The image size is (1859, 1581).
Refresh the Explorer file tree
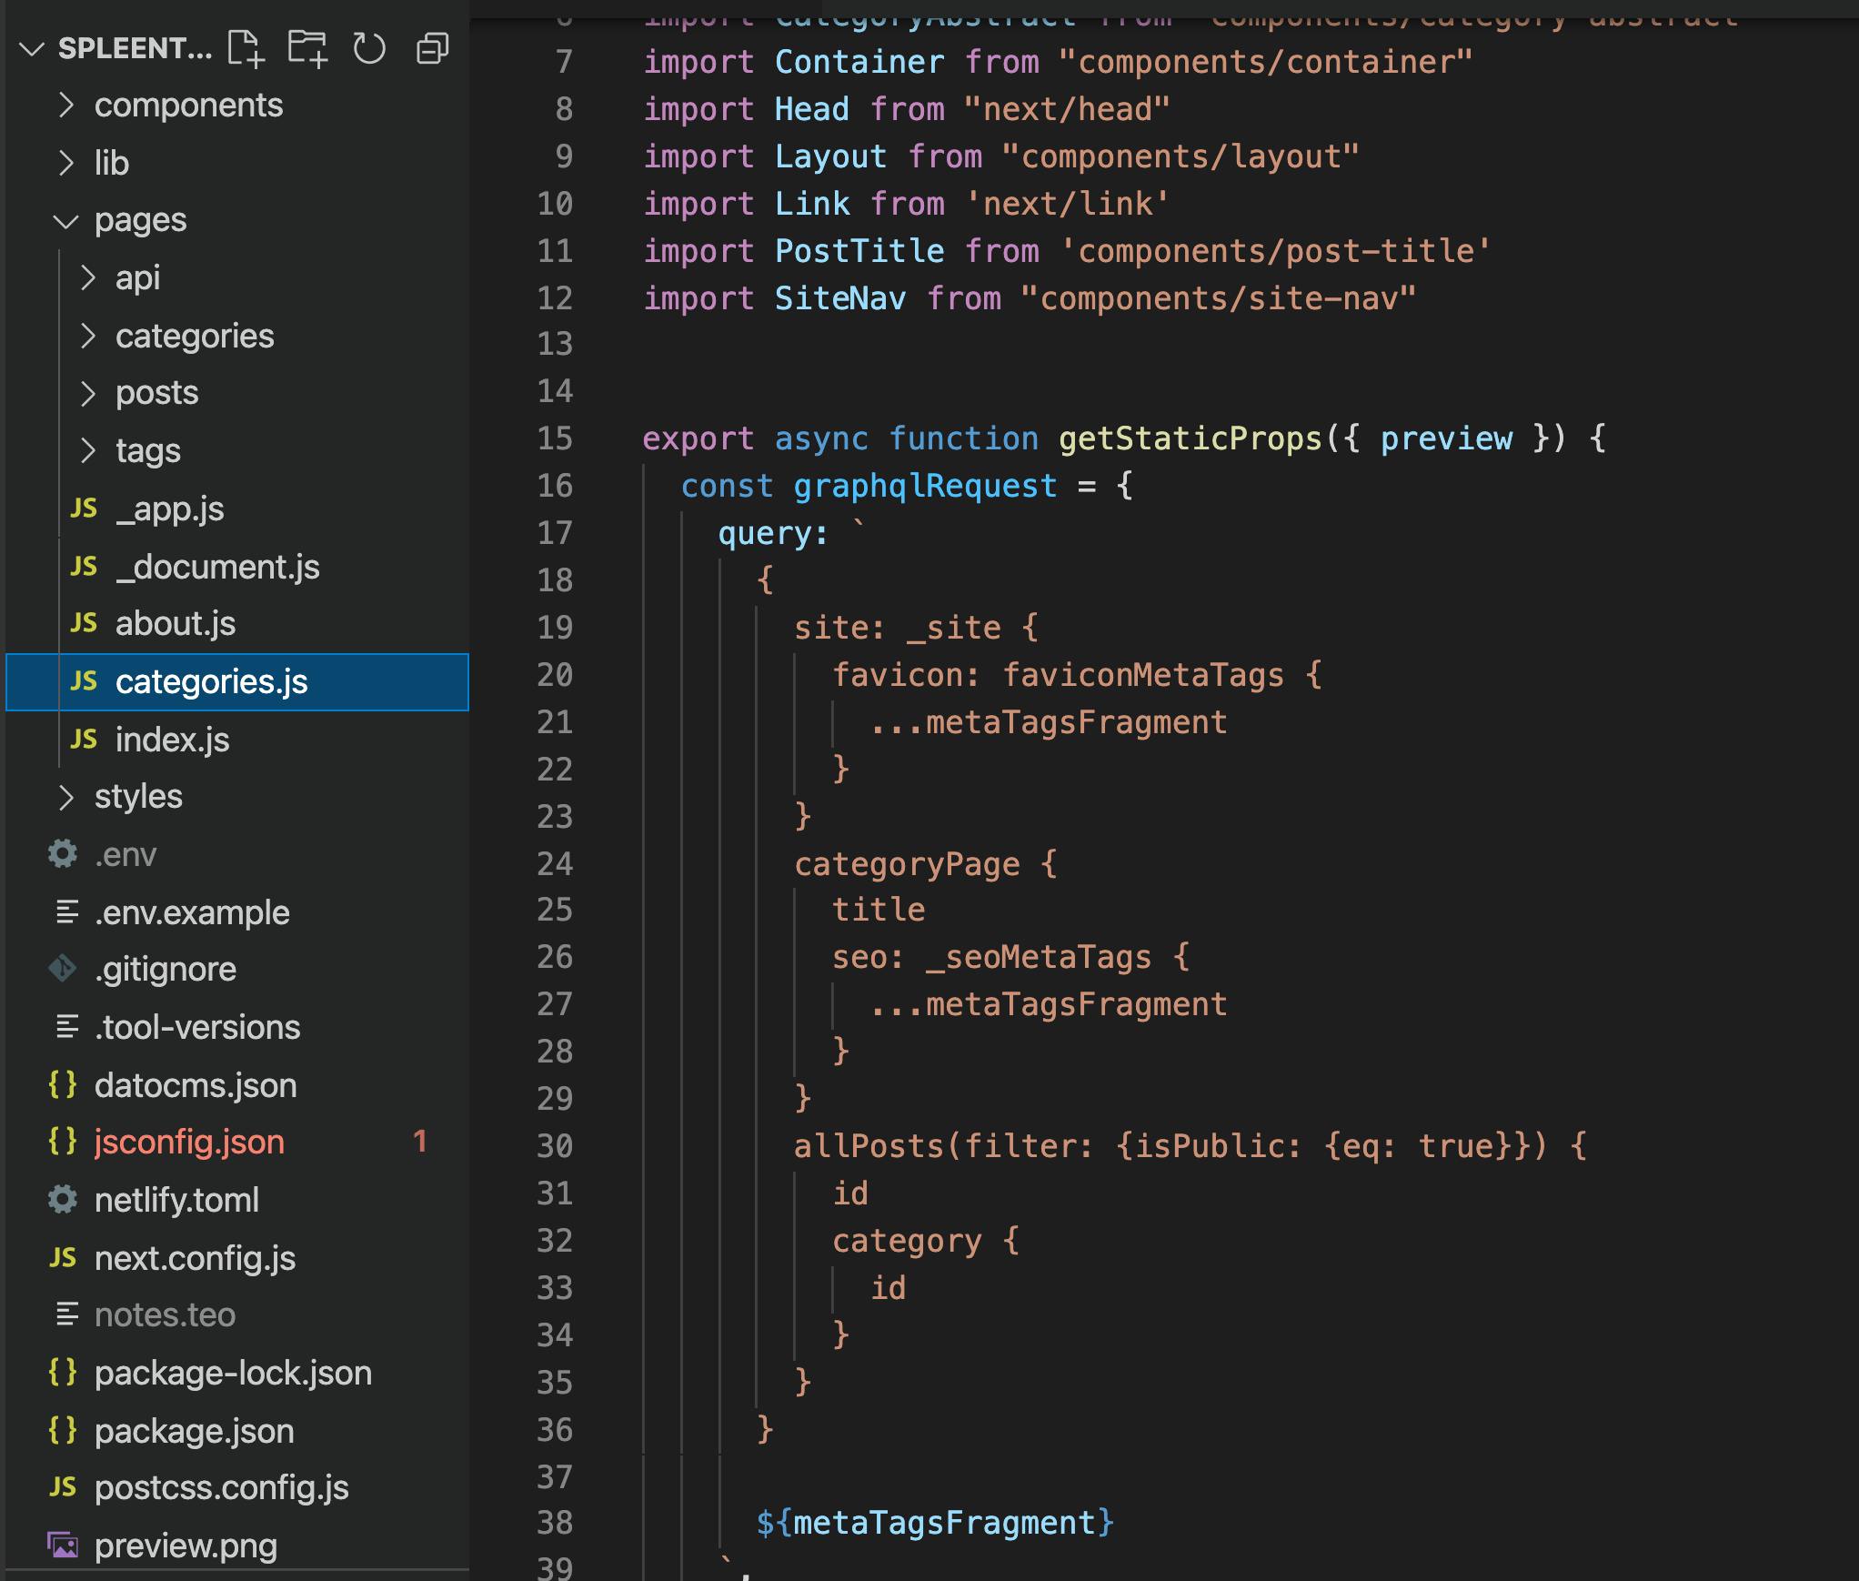click(x=369, y=48)
